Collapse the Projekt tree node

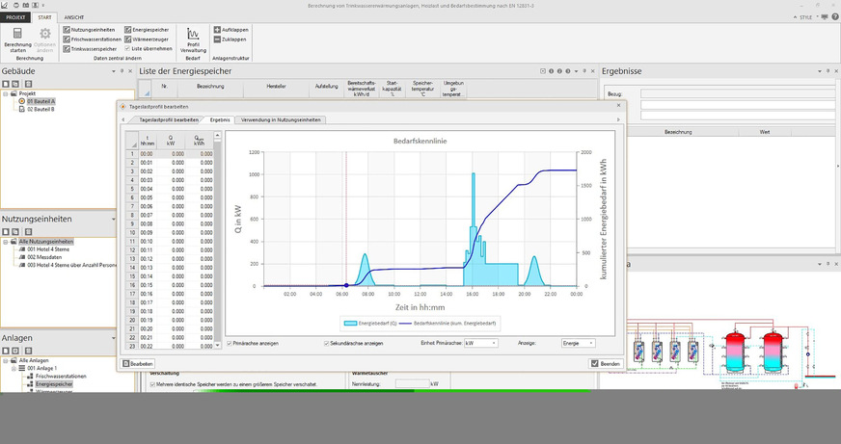click(6, 93)
